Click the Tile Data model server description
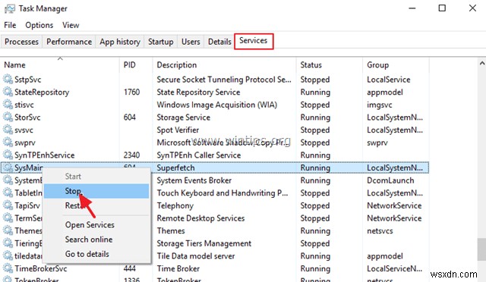Image resolution: width=486 pixels, height=282 pixels. tap(196, 256)
